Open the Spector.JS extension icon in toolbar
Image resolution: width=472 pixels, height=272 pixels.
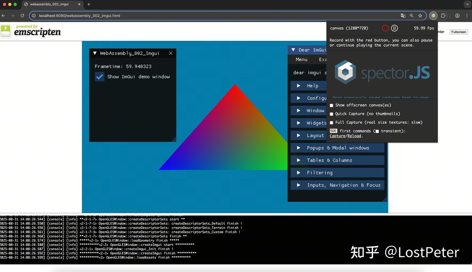click(433, 15)
